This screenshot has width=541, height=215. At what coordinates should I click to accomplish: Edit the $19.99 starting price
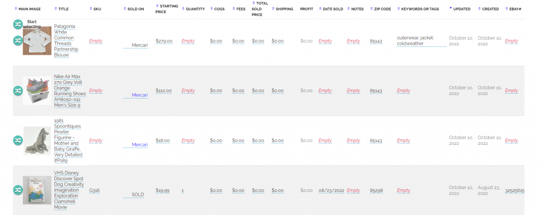click(x=163, y=191)
